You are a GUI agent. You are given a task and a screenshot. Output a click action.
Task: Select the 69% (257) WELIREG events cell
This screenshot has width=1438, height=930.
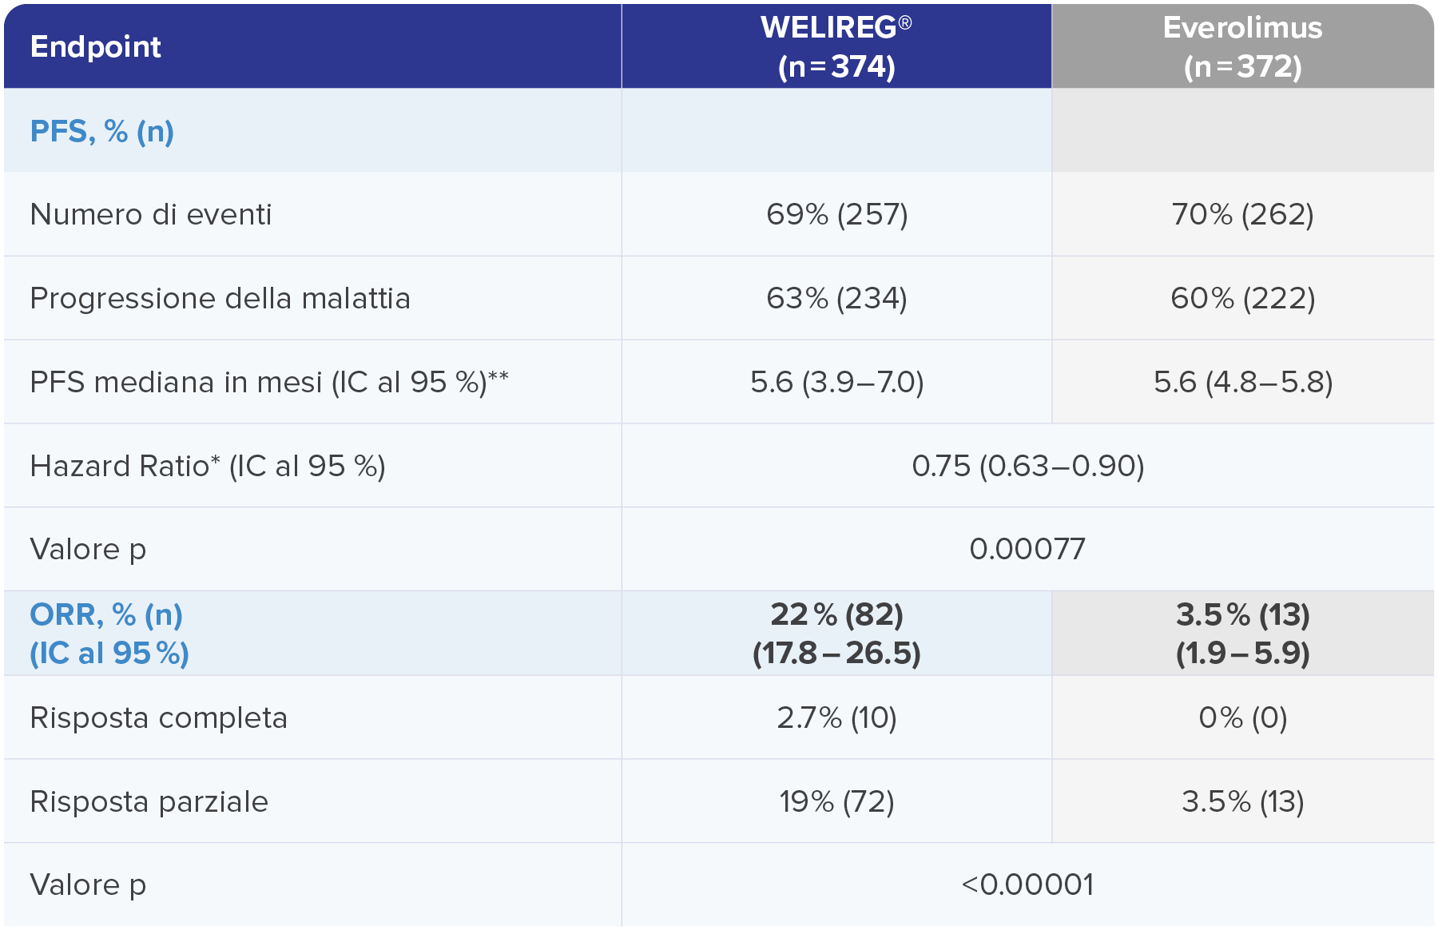pyautogui.click(x=836, y=214)
